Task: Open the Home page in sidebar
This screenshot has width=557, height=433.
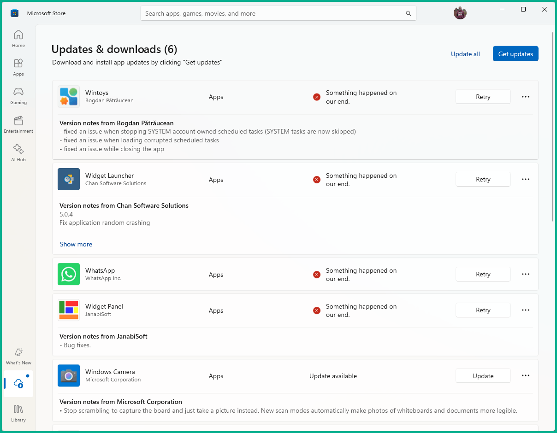Action: 18,39
